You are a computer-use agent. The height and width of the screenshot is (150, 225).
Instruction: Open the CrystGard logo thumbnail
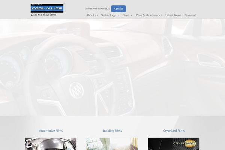click(x=174, y=144)
